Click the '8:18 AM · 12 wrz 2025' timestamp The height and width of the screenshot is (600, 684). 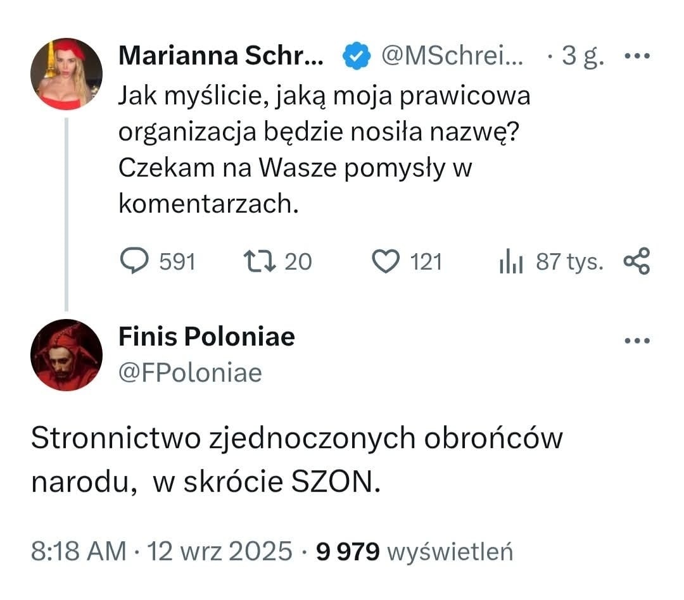click(161, 551)
